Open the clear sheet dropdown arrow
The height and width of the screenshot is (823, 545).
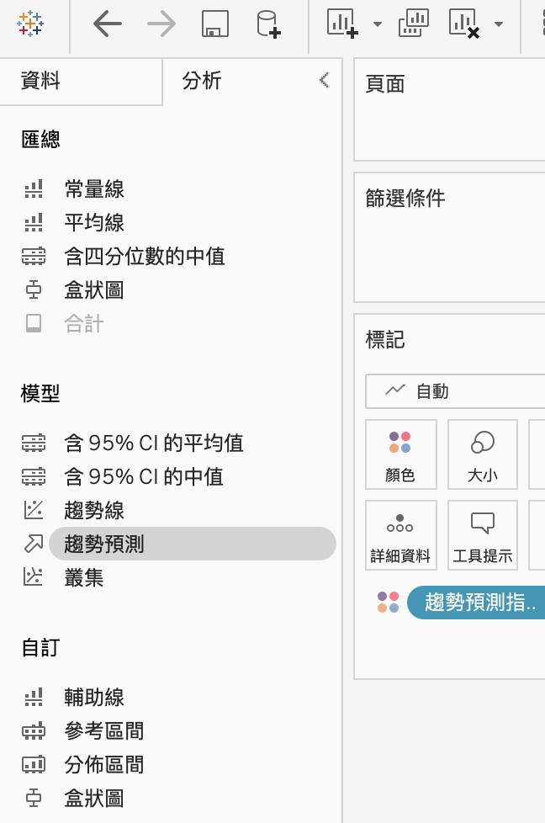[499, 24]
